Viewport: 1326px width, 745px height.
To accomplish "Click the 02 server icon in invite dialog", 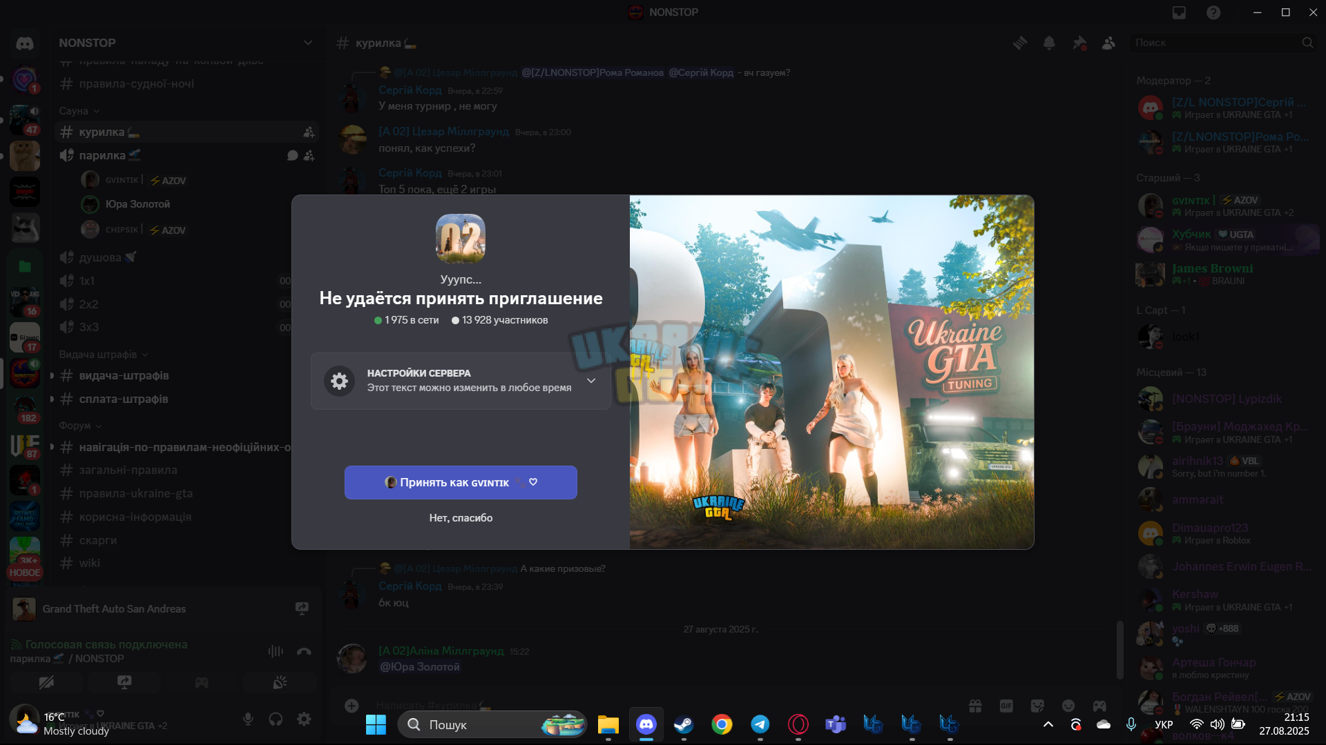I will [461, 239].
